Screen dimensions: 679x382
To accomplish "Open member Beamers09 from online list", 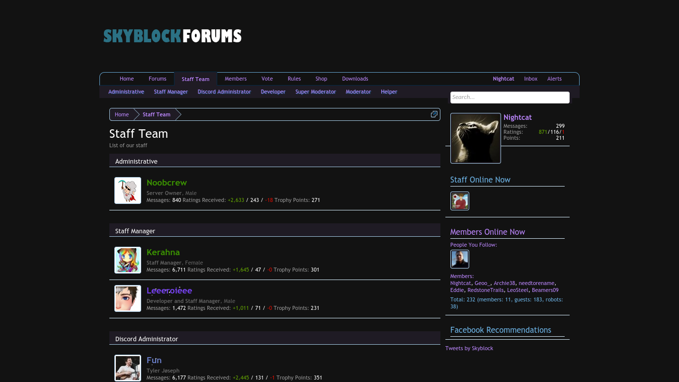I will click(545, 290).
